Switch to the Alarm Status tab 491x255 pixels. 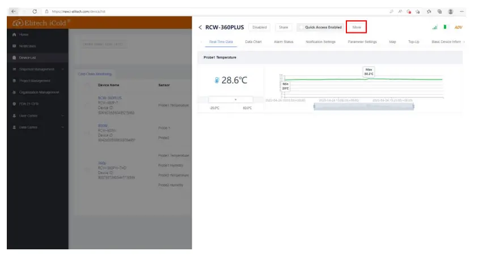tap(283, 41)
